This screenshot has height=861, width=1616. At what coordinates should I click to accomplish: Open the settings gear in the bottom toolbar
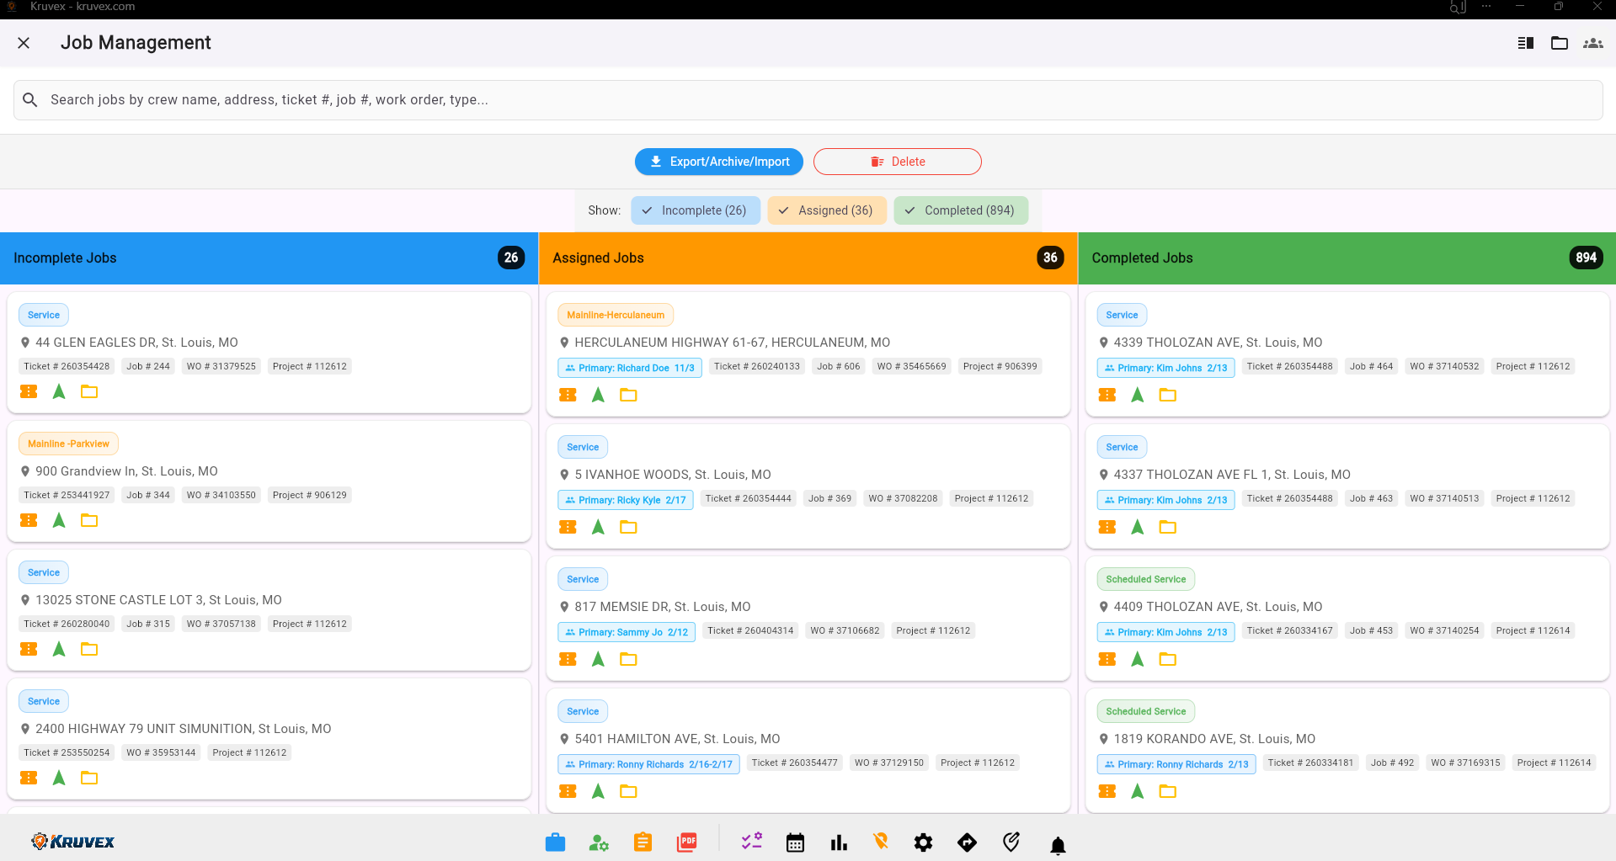pyautogui.click(x=923, y=842)
